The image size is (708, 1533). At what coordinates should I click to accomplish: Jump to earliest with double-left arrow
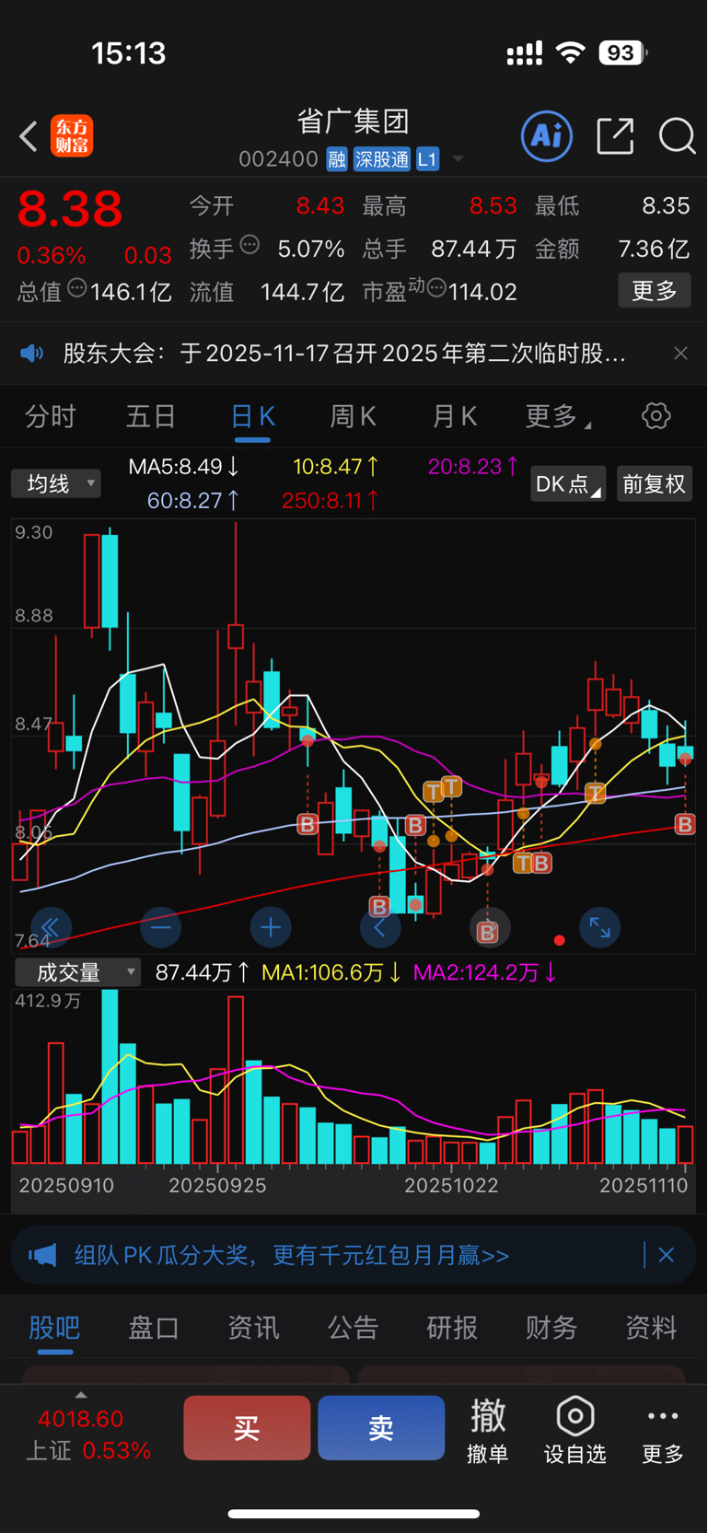point(51,927)
